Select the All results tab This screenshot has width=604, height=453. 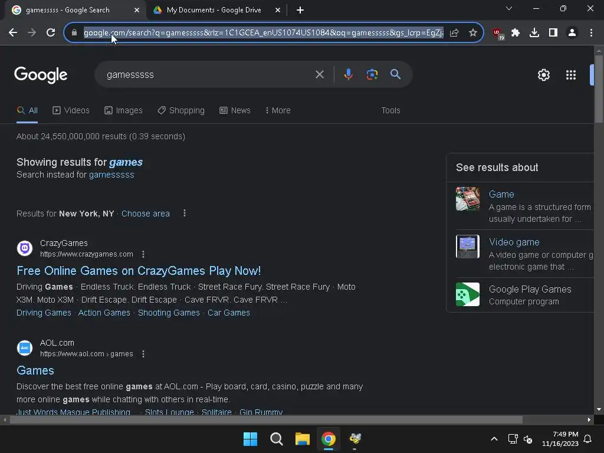[x=27, y=110]
